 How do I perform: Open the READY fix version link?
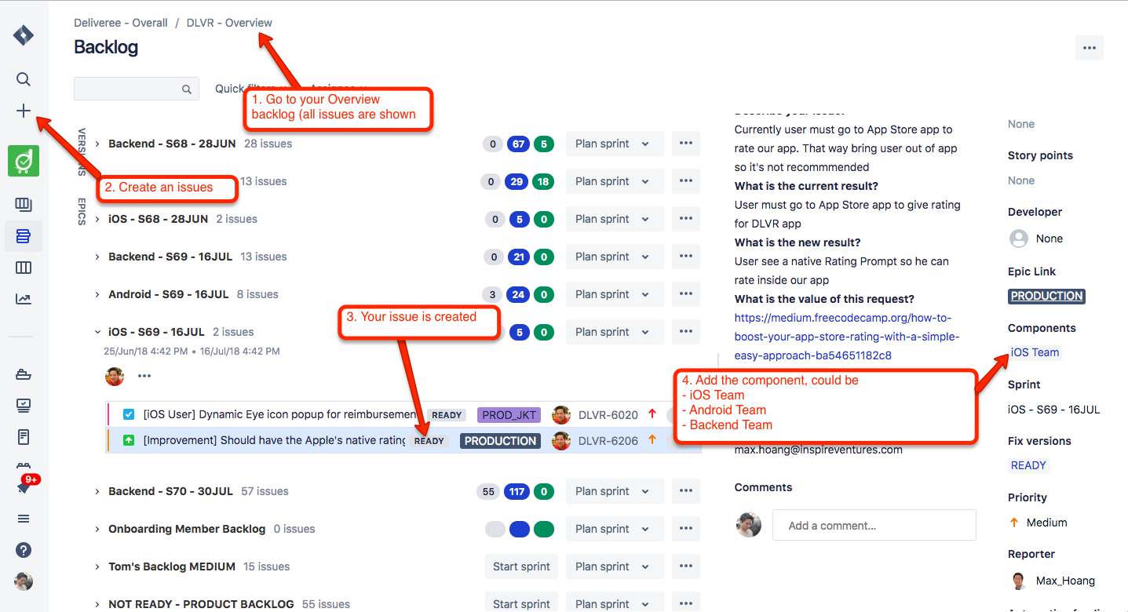click(1028, 465)
